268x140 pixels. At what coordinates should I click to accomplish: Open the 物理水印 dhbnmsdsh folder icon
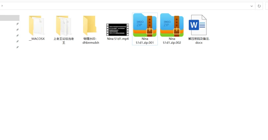click(90, 26)
